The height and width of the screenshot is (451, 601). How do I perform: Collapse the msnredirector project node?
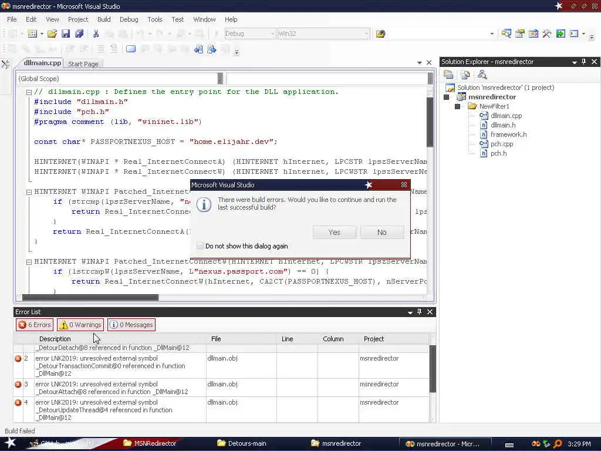[x=446, y=97]
